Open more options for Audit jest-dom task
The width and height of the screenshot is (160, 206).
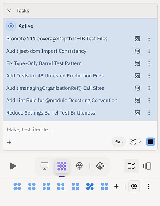tap(149, 51)
